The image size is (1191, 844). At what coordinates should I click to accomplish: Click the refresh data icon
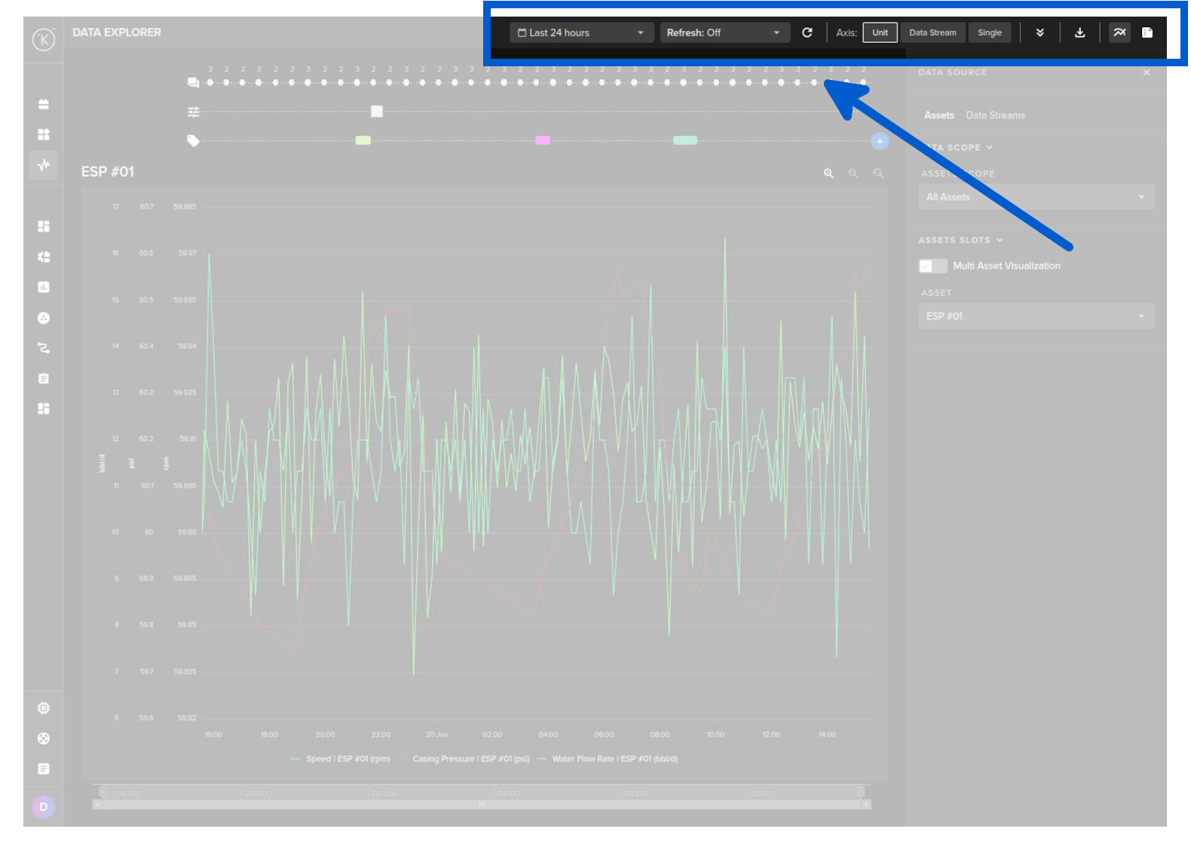tap(807, 33)
